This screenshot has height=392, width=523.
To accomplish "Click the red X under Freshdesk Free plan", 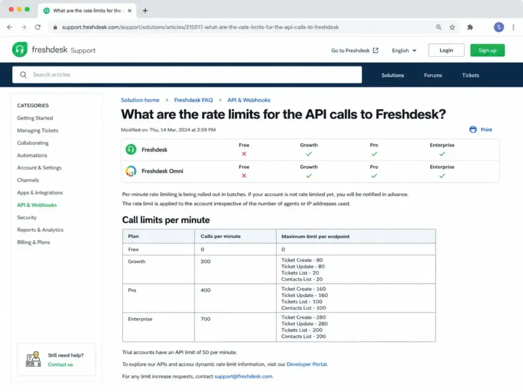I will tap(244, 154).
